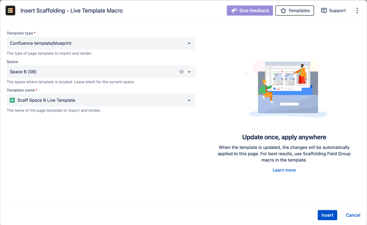Expand the Template type chevron arrow

(189, 43)
